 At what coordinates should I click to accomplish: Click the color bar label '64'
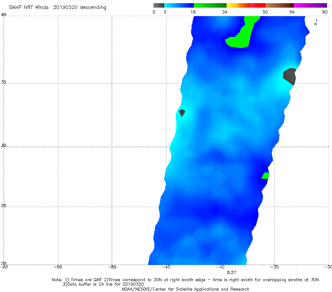[x=292, y=12]
